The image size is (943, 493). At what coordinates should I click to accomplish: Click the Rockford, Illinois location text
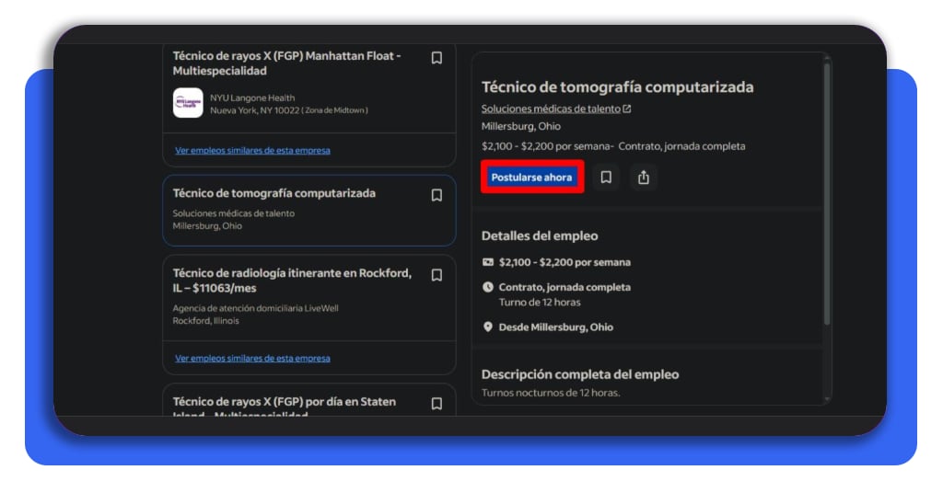click(205, 321)
